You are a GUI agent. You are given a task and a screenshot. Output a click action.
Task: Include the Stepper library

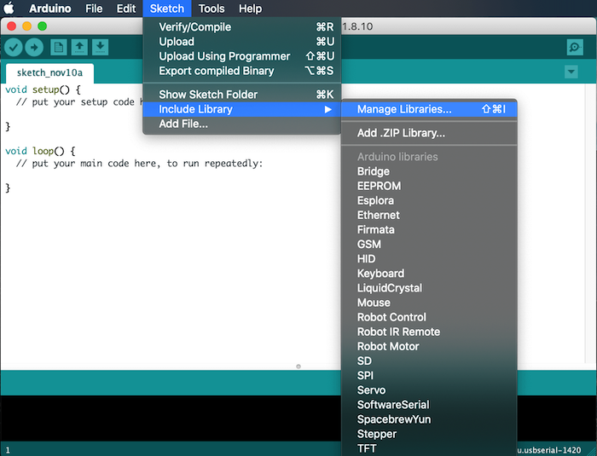[x=429, y=434]
